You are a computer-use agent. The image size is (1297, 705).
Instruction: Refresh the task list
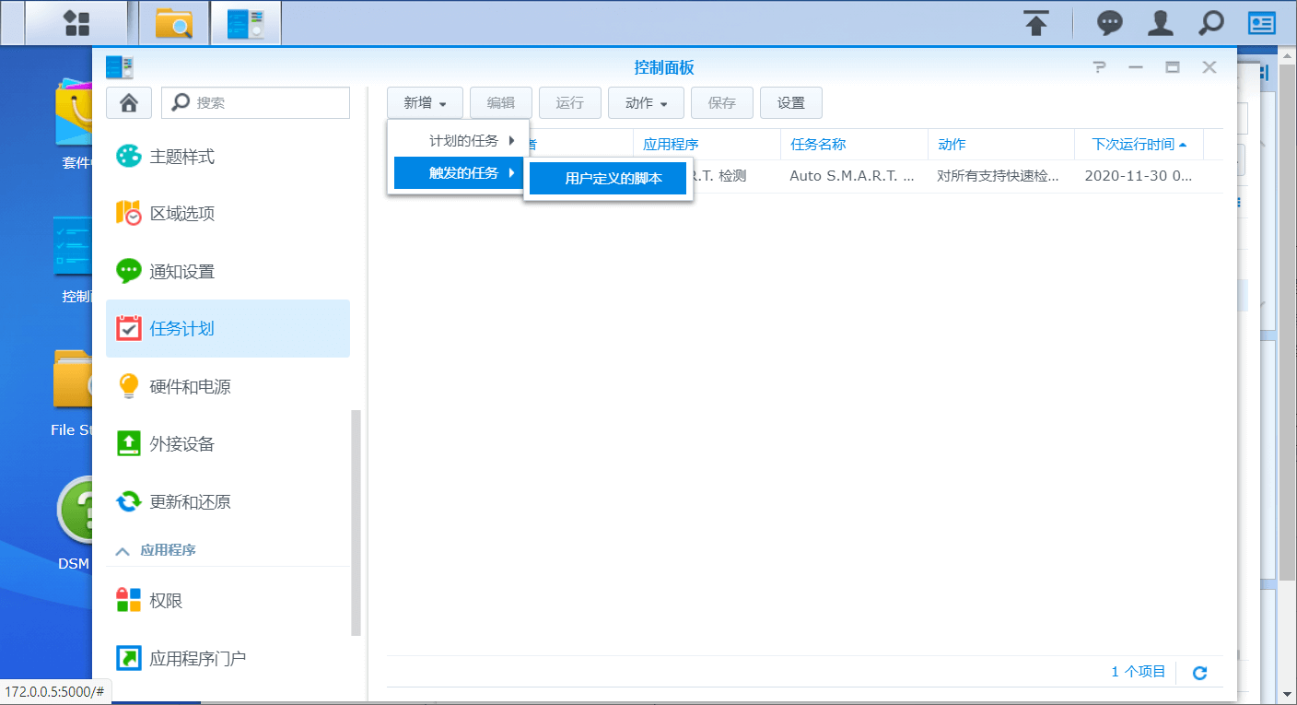[1199, 672]
